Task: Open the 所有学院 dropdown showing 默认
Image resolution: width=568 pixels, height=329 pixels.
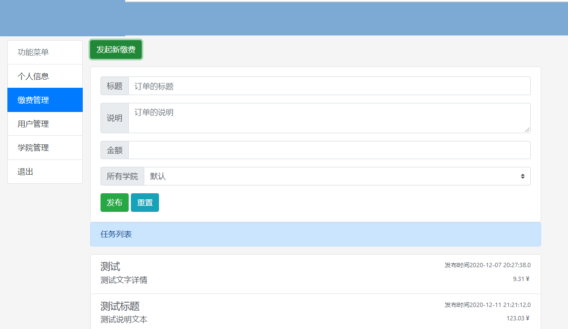Action: pyautogui.click(x=337, y=176)
